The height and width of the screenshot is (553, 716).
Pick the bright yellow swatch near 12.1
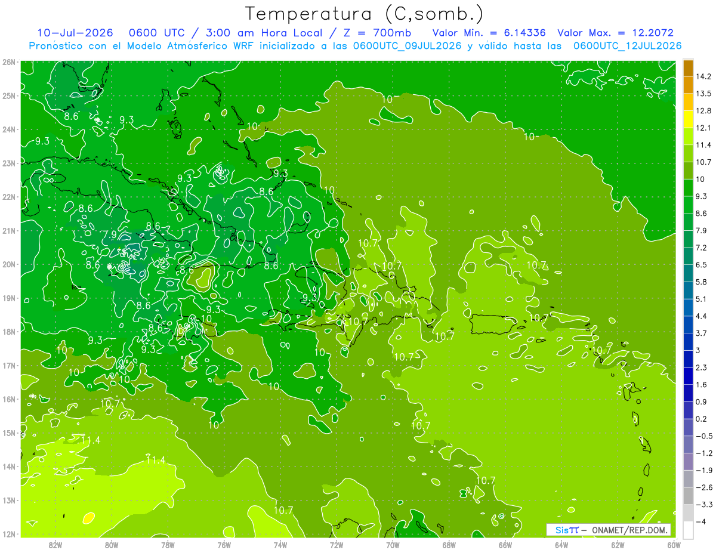(688, 119)
